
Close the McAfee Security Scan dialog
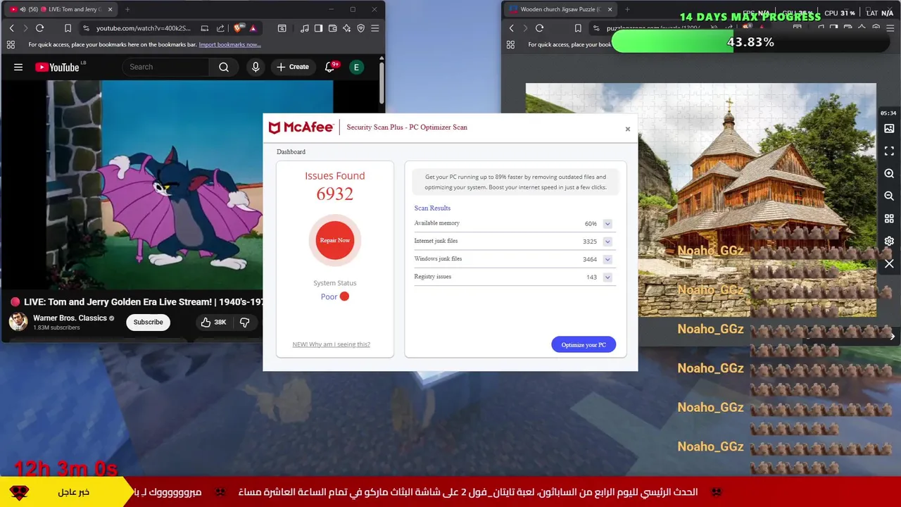click(x=628, y=129)
